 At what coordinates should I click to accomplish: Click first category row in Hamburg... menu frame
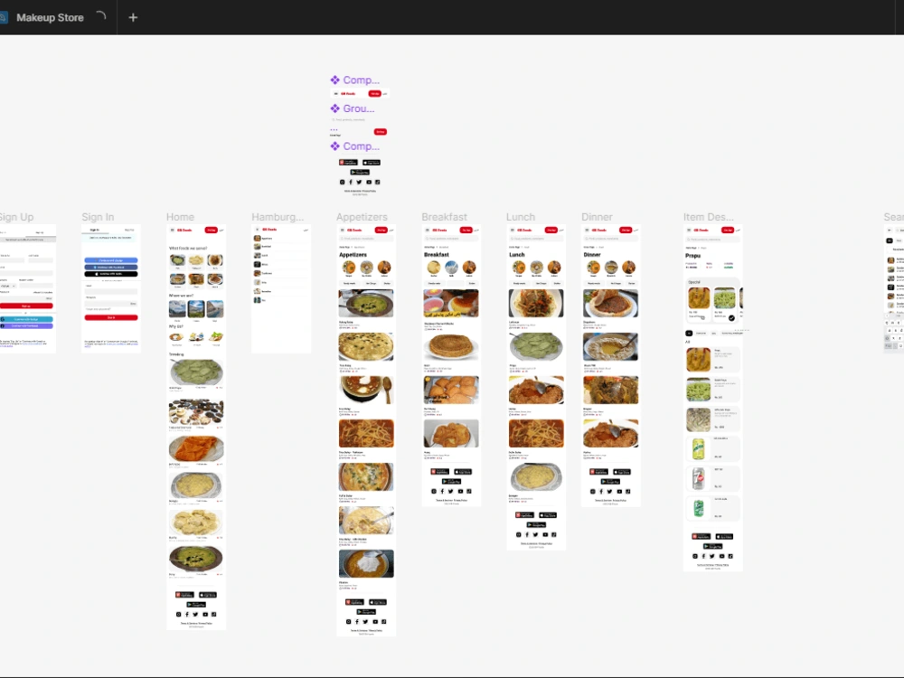tap(281, 238)
